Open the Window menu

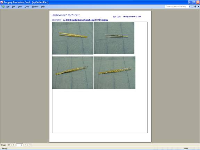tap(35, 7)
